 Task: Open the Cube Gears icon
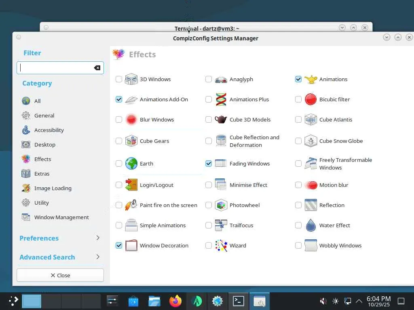point(131,141)
